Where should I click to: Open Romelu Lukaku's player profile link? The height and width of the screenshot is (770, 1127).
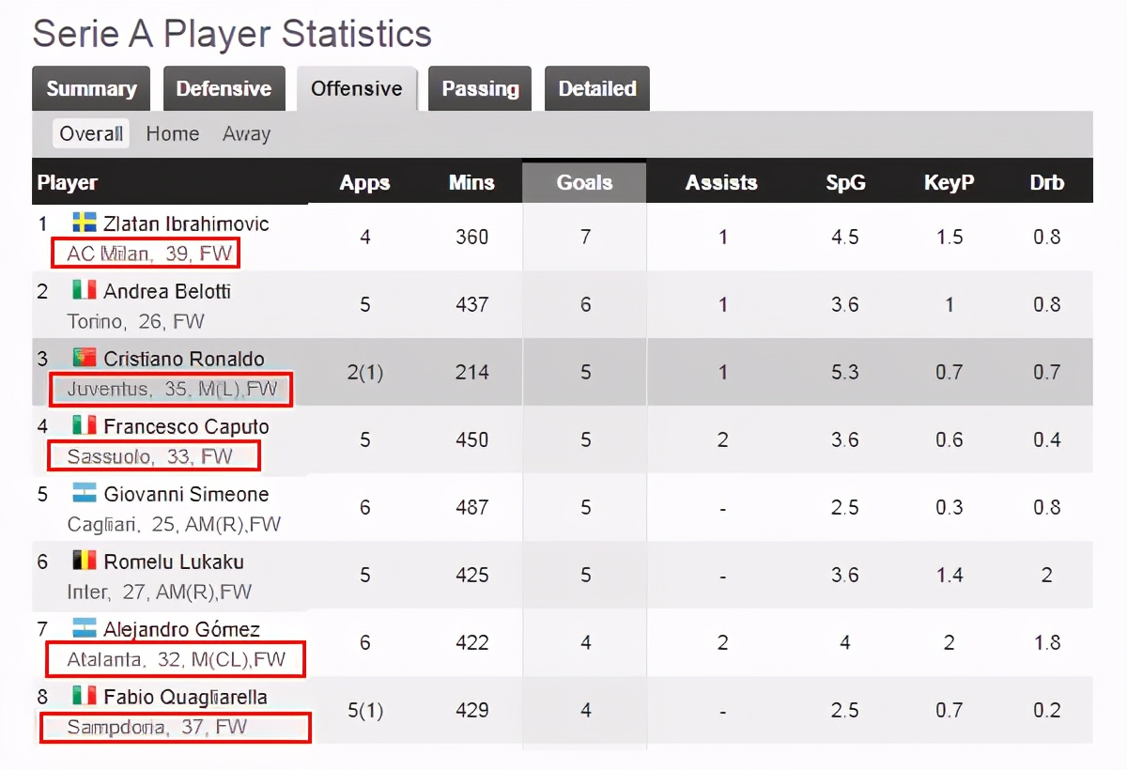(x=174, y=562)
